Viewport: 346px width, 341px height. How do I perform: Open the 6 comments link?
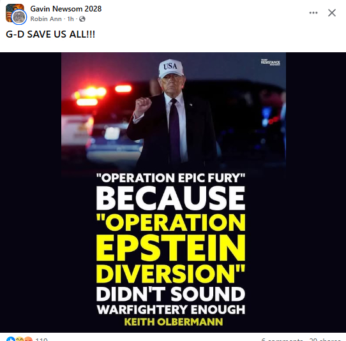click(x=282, y=340)
